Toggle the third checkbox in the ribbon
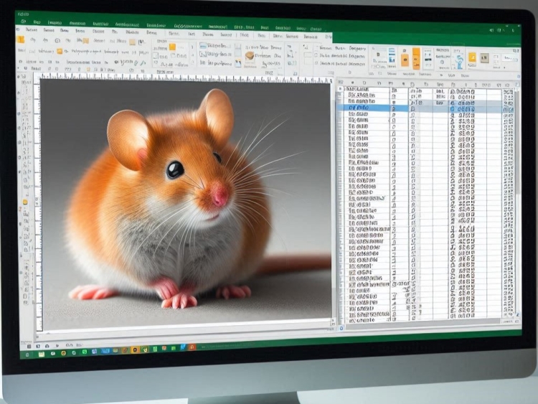Screen dimensions: 538x404 [x=317, y=63]
